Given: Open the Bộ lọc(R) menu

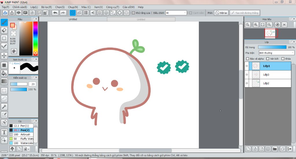Looking at the screenshot, I should click(47, 7).
